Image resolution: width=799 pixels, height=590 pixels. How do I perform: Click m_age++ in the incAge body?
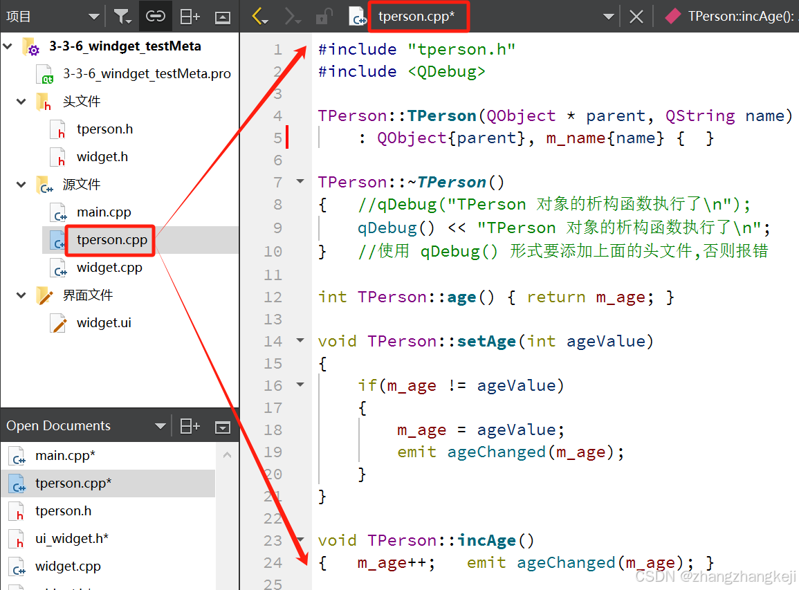click(x=396, y=562)
